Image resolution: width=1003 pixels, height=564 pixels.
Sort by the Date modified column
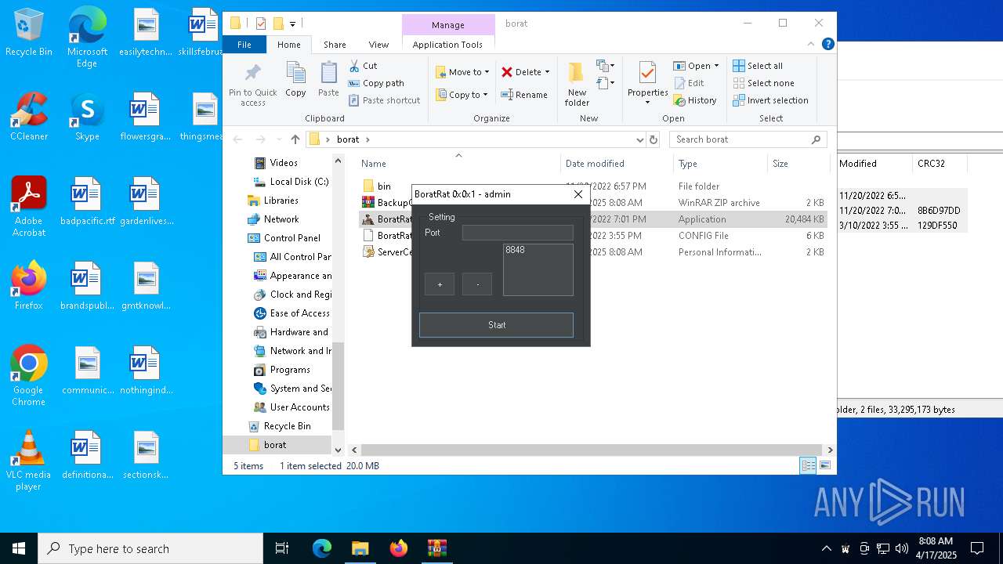617,164
